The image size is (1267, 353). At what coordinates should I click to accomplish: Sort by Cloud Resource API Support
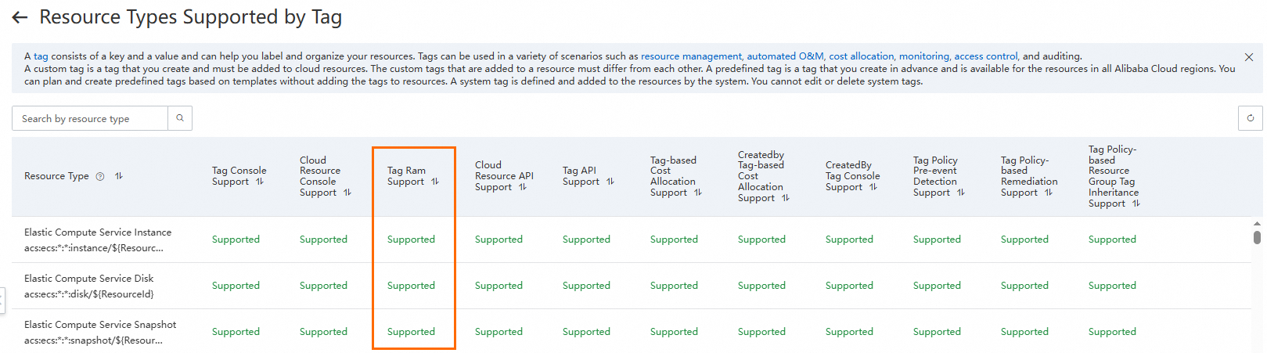[x=523, y=187]
